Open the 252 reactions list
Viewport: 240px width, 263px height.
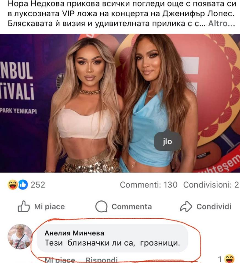[38, 185]
